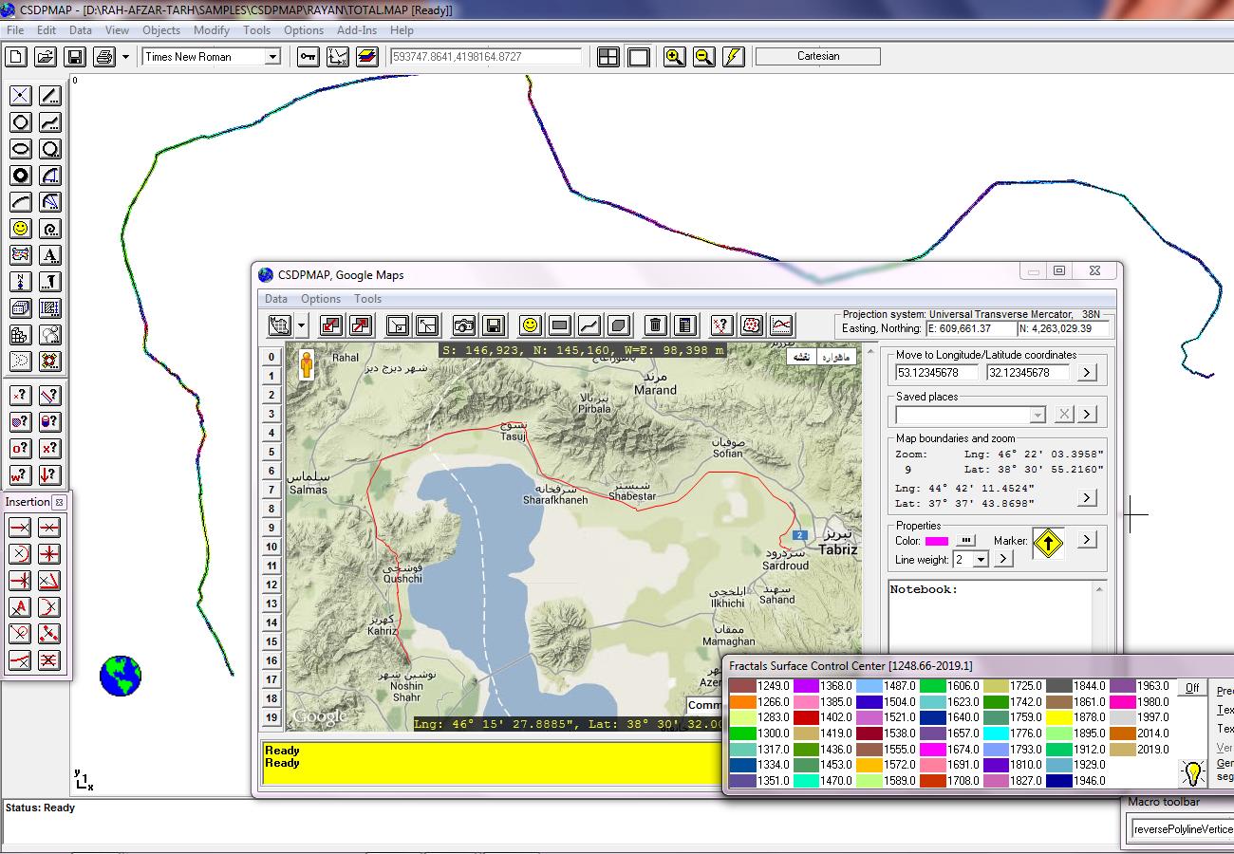
Task: Click the trash delete icon in Google Maps toolbar
Action: click(655, 325)
